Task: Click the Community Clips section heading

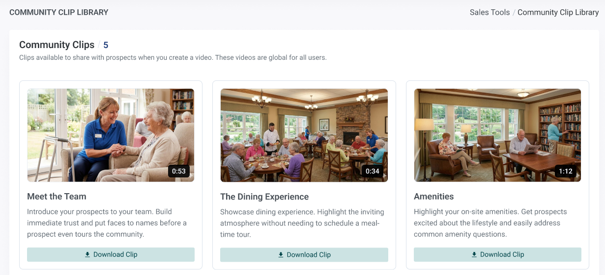Action: (x=57, y=45)
